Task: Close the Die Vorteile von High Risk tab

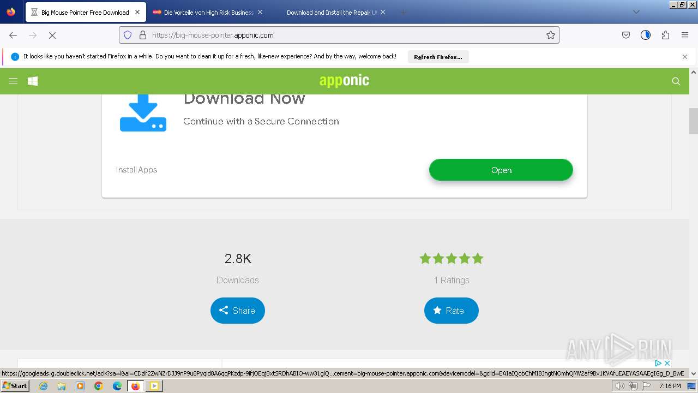Action: (x=260, y=12)
